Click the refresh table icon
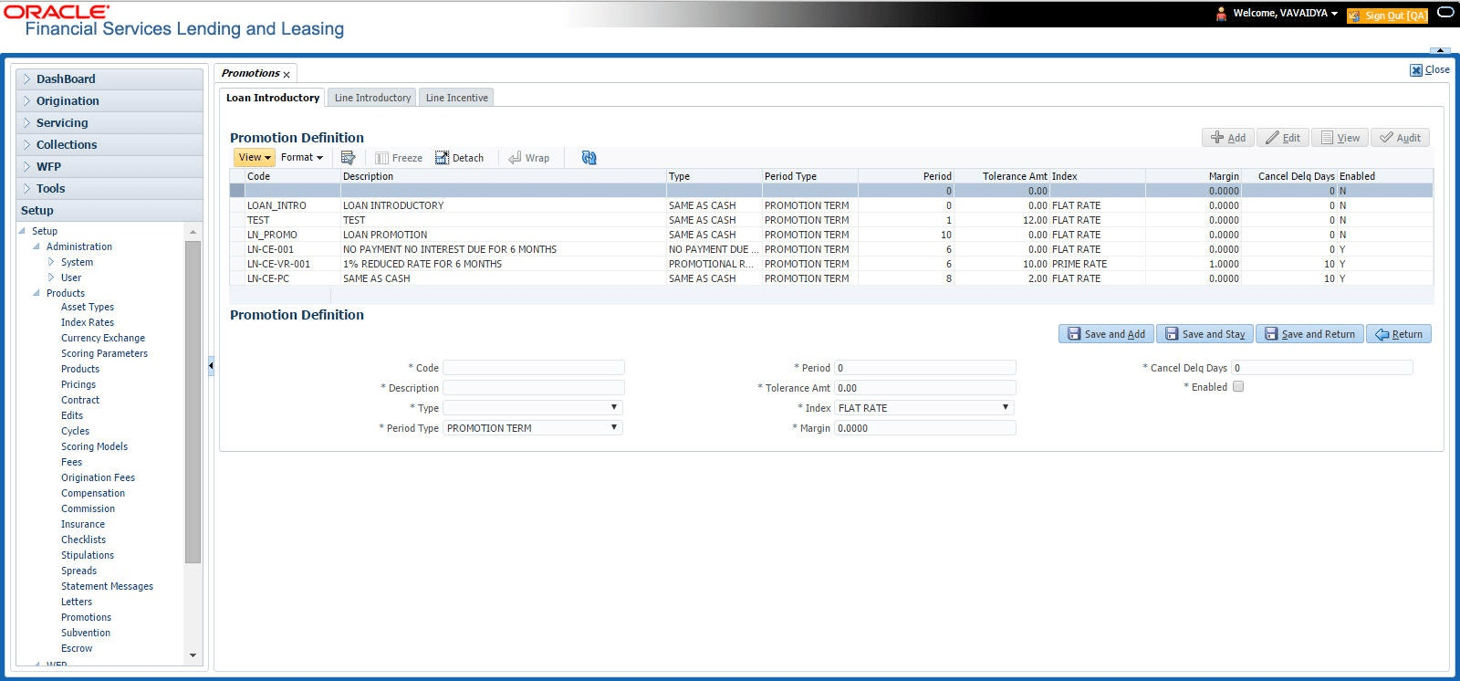The image size is (1460, 681). point(589,158)
